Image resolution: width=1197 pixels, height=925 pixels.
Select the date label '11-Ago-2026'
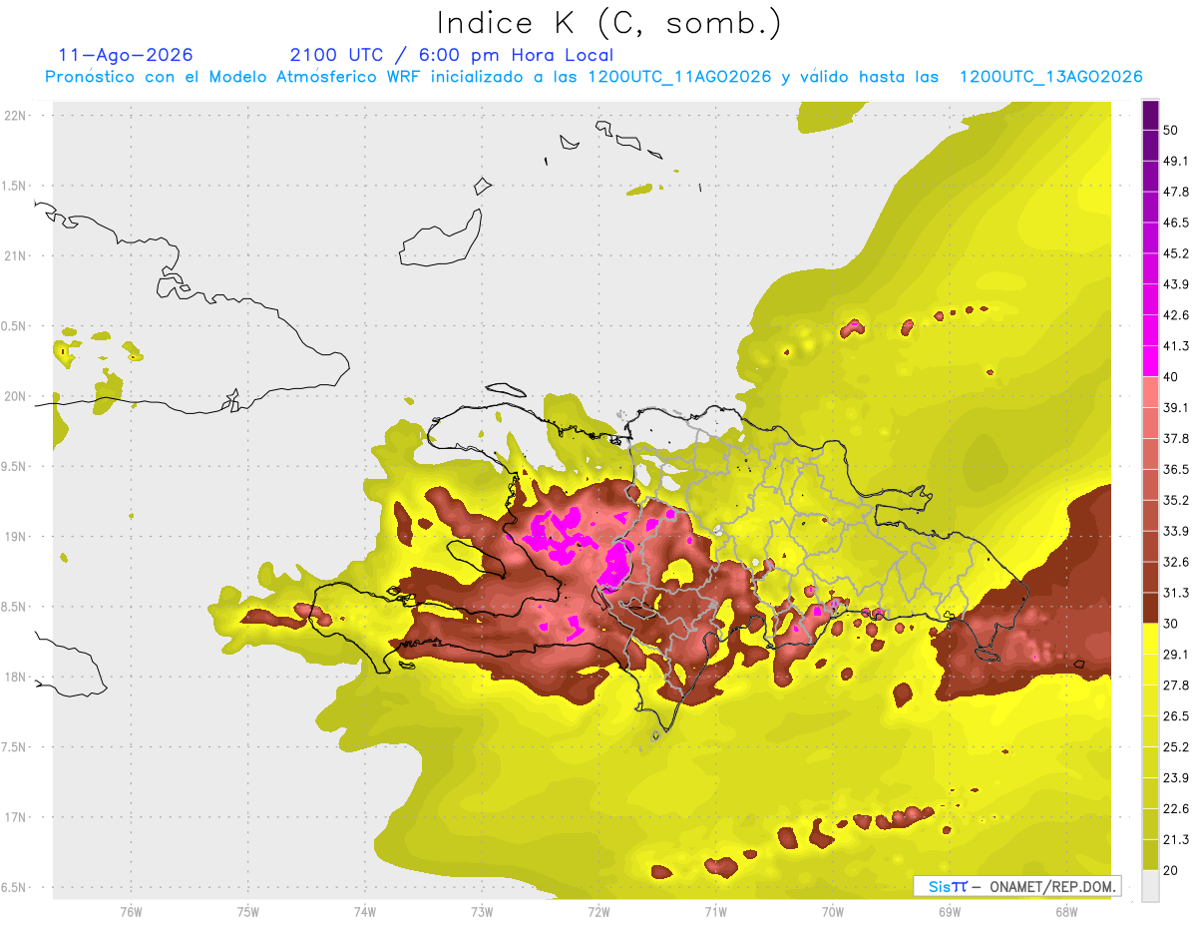point(126,55)
